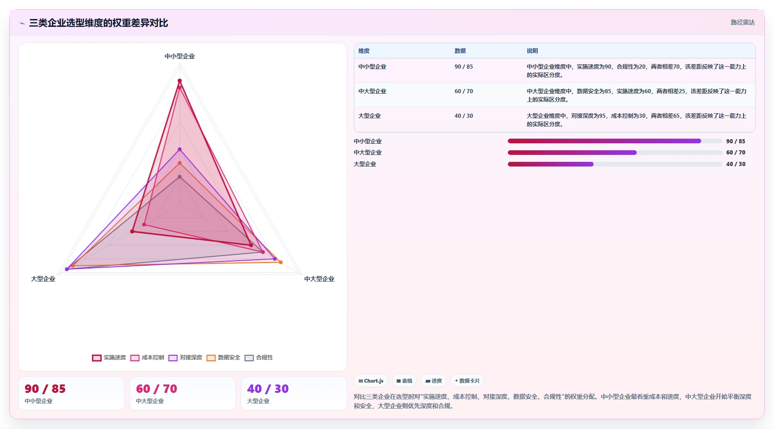Click the purple 对接深度 point near 大型企业

67,269
